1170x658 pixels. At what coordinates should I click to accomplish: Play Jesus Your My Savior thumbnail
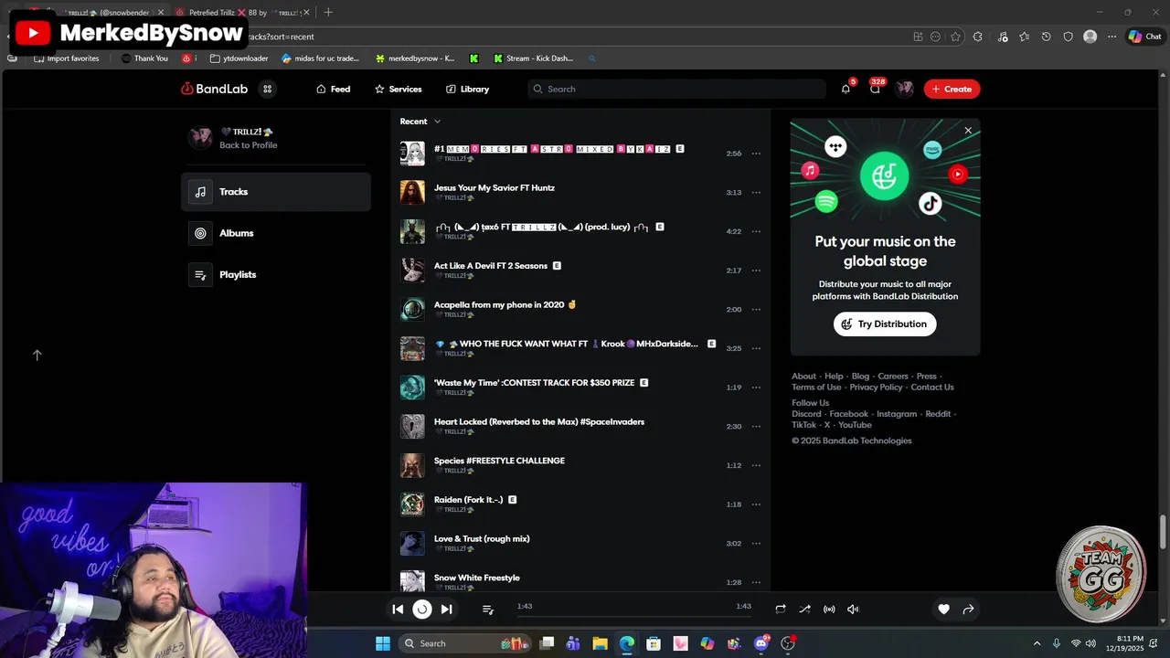click(412, 193)
